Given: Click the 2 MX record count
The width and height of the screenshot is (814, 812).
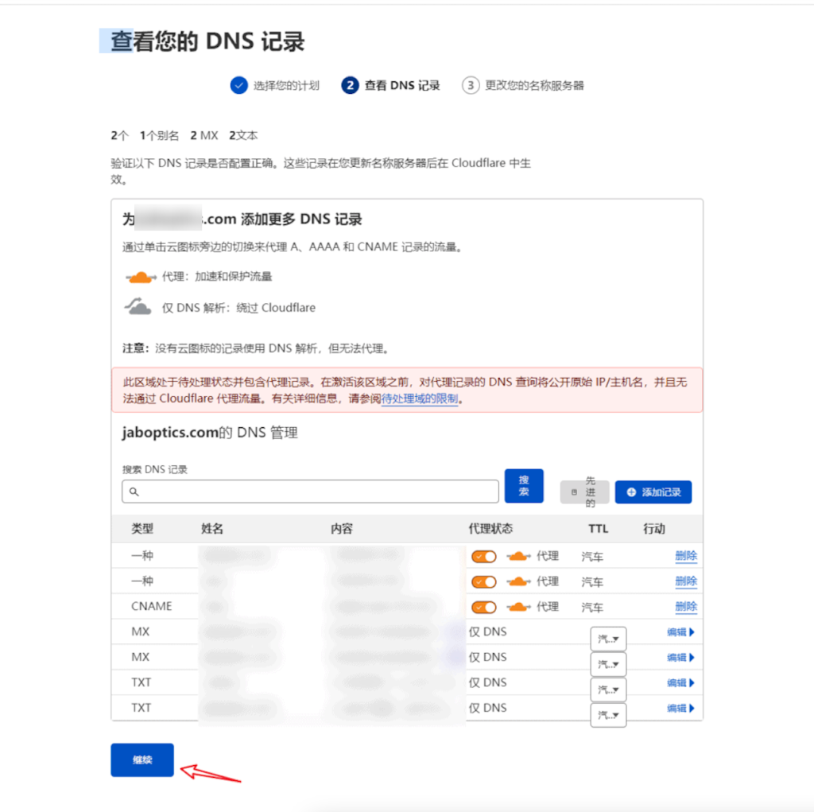Looking at the screenshot, I should (x=204, y=135).
